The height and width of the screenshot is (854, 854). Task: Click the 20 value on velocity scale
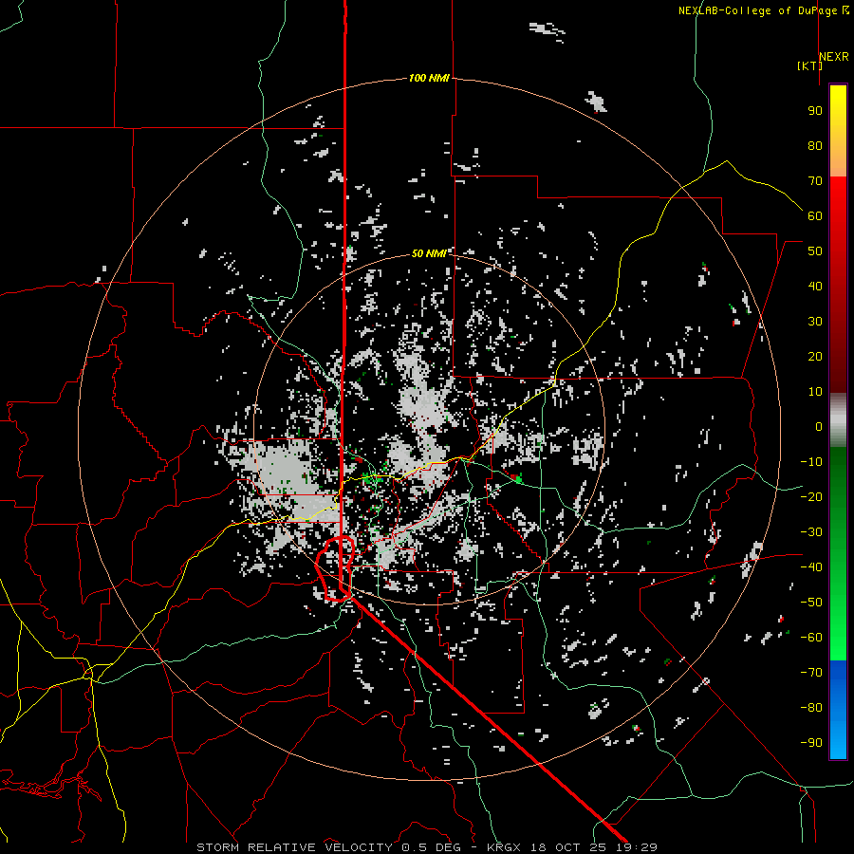click(815, 357)
